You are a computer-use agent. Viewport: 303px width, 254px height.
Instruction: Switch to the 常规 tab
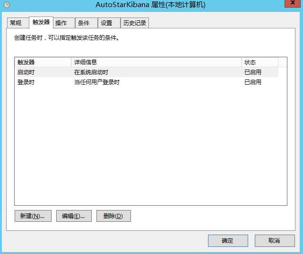pyautogui.click(x=16, y=23)
